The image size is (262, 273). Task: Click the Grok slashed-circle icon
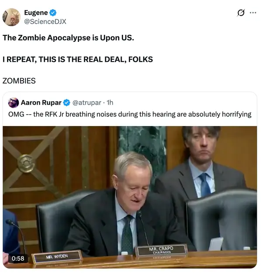point(241,13)
